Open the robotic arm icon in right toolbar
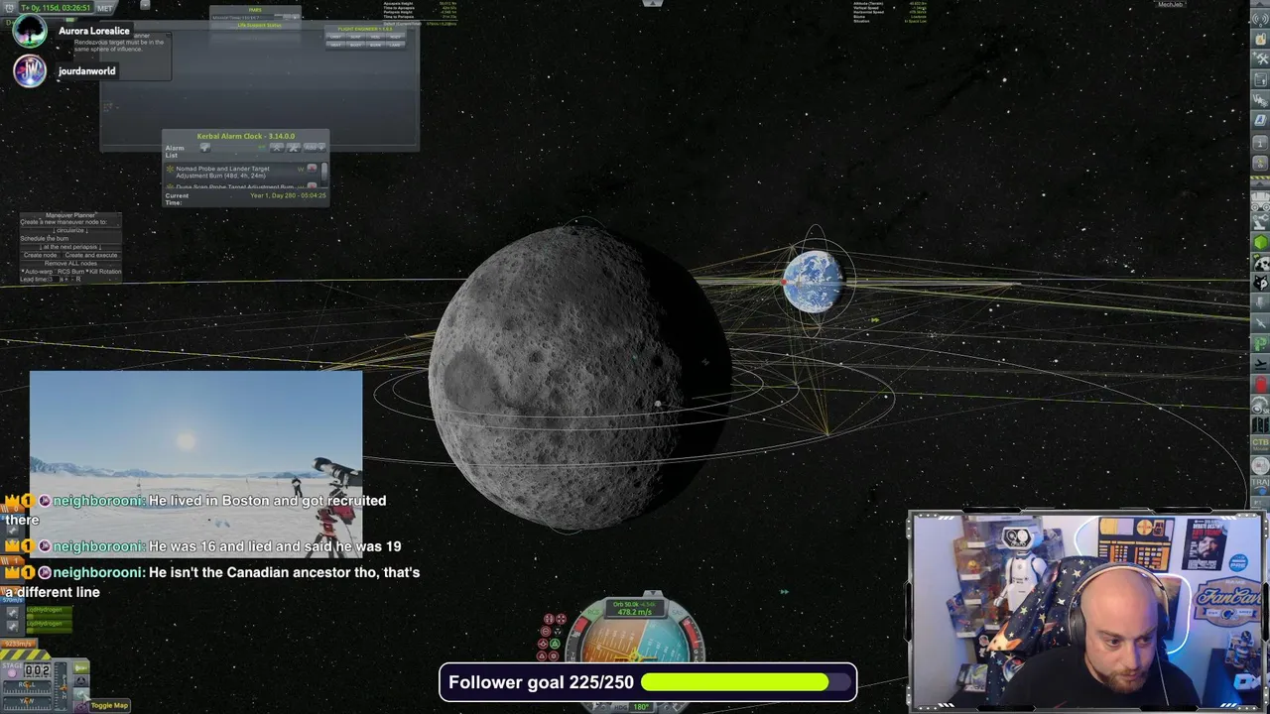The image size is (1270, 714). (x=1260, y=220)
